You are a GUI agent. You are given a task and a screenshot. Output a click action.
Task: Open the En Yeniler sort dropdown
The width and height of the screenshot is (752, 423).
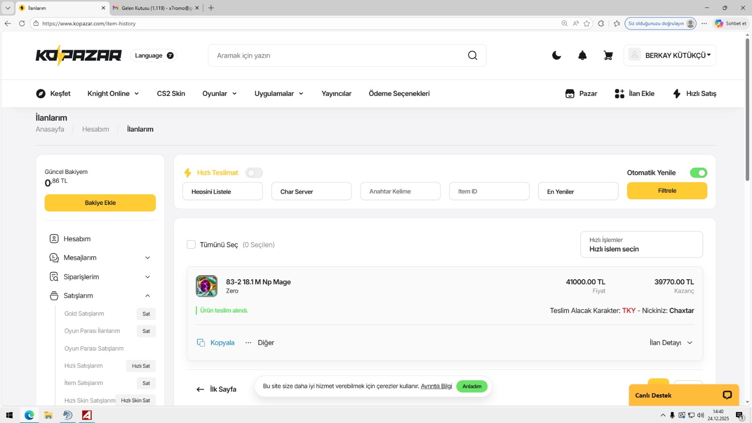coord(578,191)
